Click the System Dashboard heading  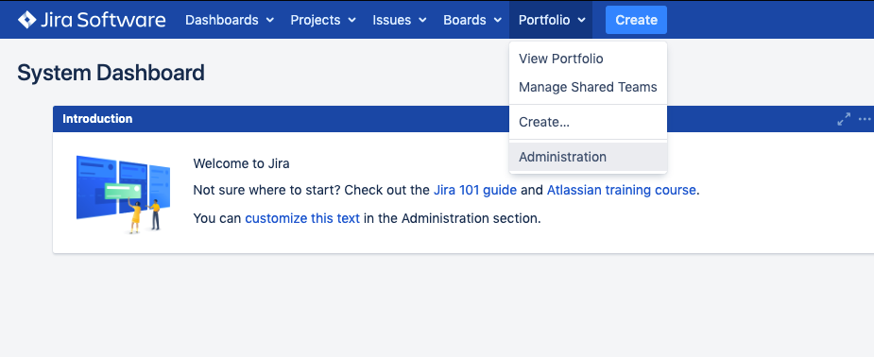(x=111, y=73)
